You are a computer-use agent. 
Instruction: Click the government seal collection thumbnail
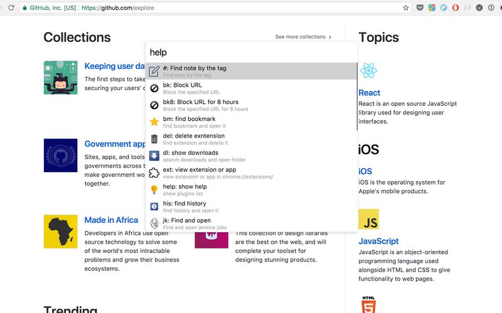pos(60,155)
